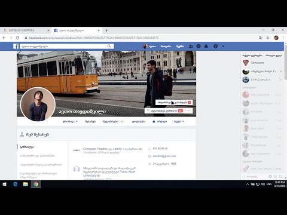The width and height of the screenshot is (287, 215).
Task: Open Chrome three-dot menu
Action: (x=283, y=38)
